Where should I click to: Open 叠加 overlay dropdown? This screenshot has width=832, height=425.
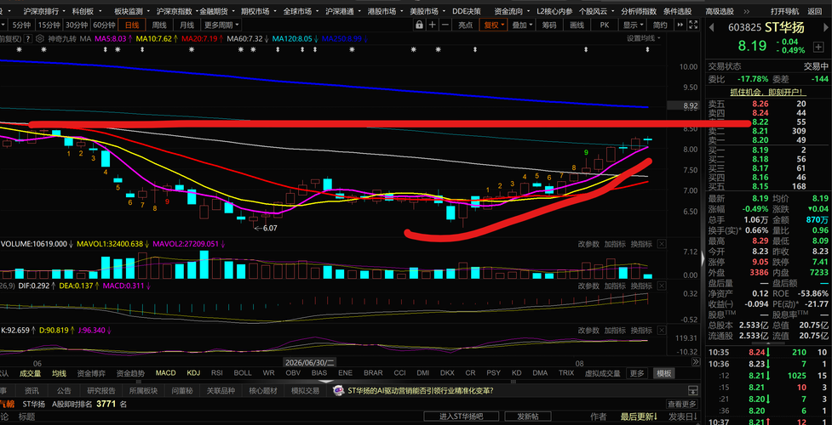(x=521, y=25)
